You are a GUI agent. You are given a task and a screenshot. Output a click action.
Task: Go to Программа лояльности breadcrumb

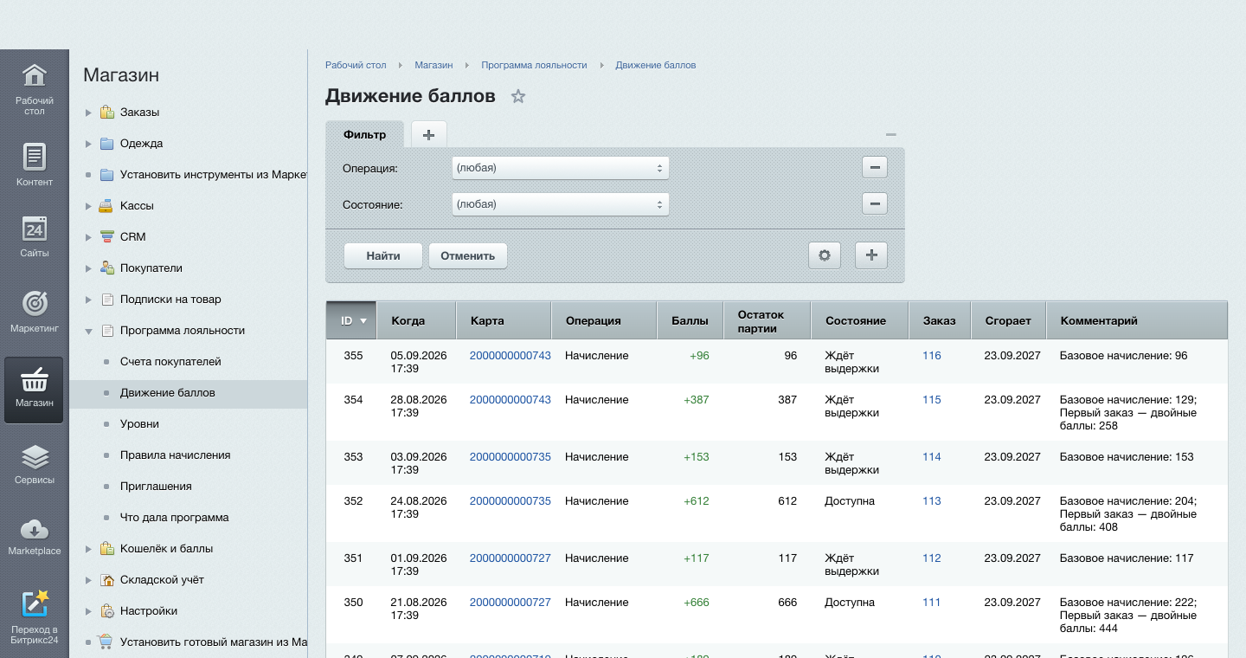coord(534,65)
